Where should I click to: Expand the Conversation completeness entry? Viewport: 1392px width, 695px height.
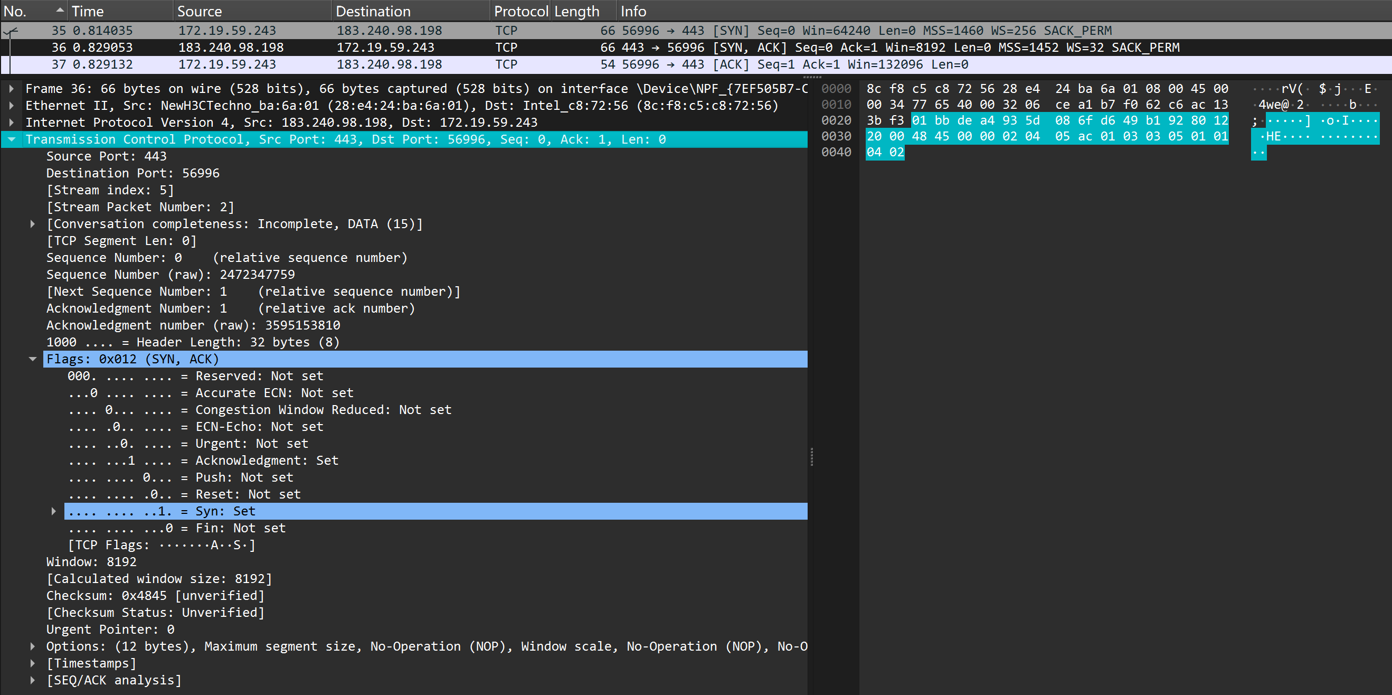coord(32,224)
